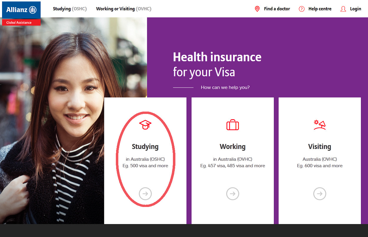Open the Working or Visiting (OVHC) menu item
368x237 pixels.
click(x=124, y=9)
